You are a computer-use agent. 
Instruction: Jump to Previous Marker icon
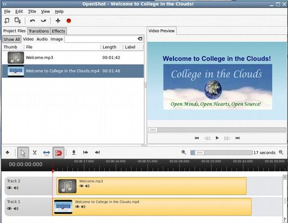[x=85, y=153]
